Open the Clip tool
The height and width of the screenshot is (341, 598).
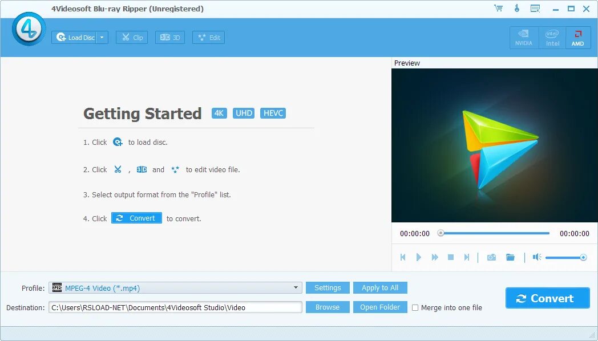click(131, 37)
